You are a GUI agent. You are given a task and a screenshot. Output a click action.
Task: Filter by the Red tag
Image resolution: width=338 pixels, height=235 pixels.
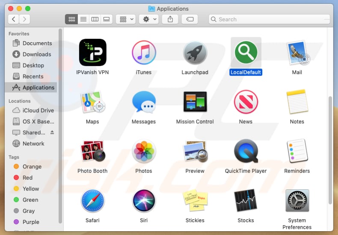pos(31,178)
